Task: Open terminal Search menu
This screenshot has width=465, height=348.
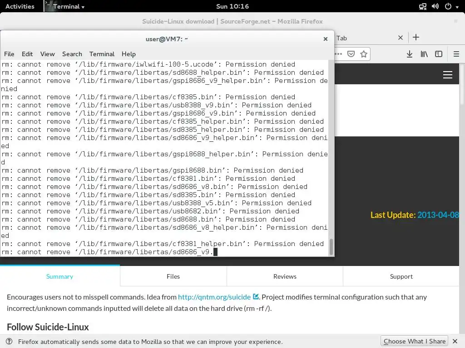Action: tap(72, 54)
